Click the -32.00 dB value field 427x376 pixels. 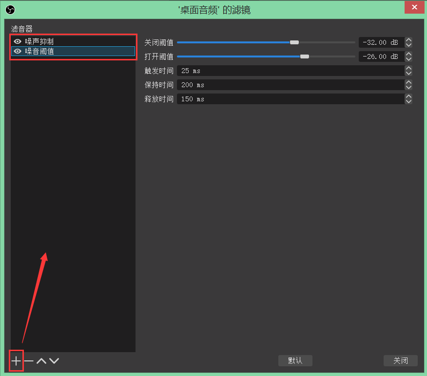[x=380, y=42]
